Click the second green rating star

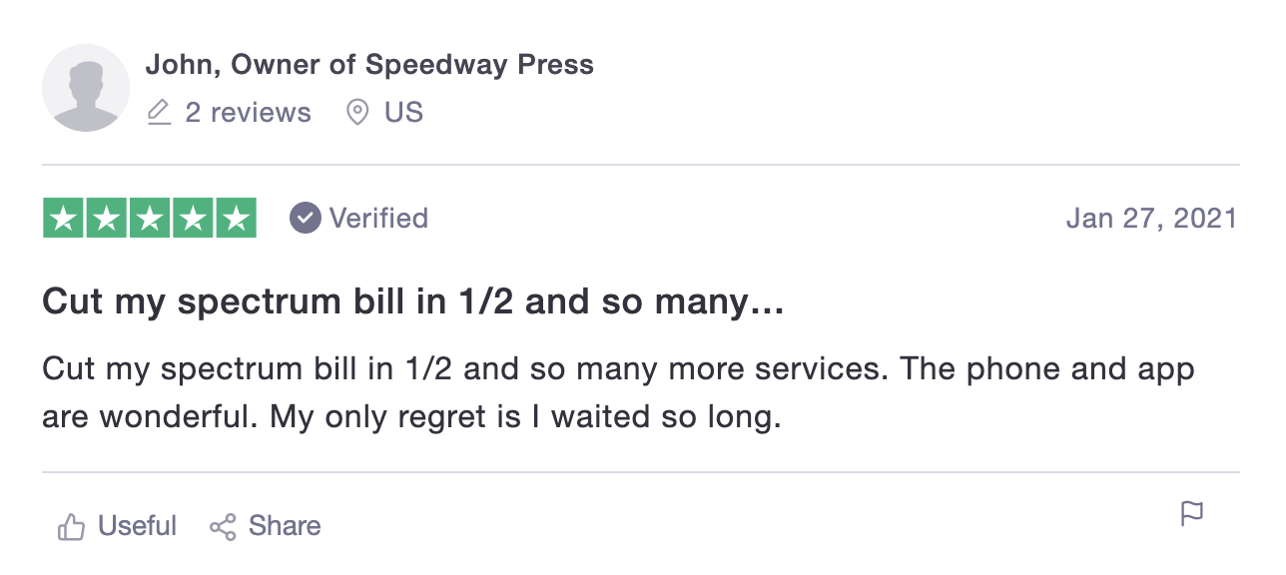[x=107, y=219]
